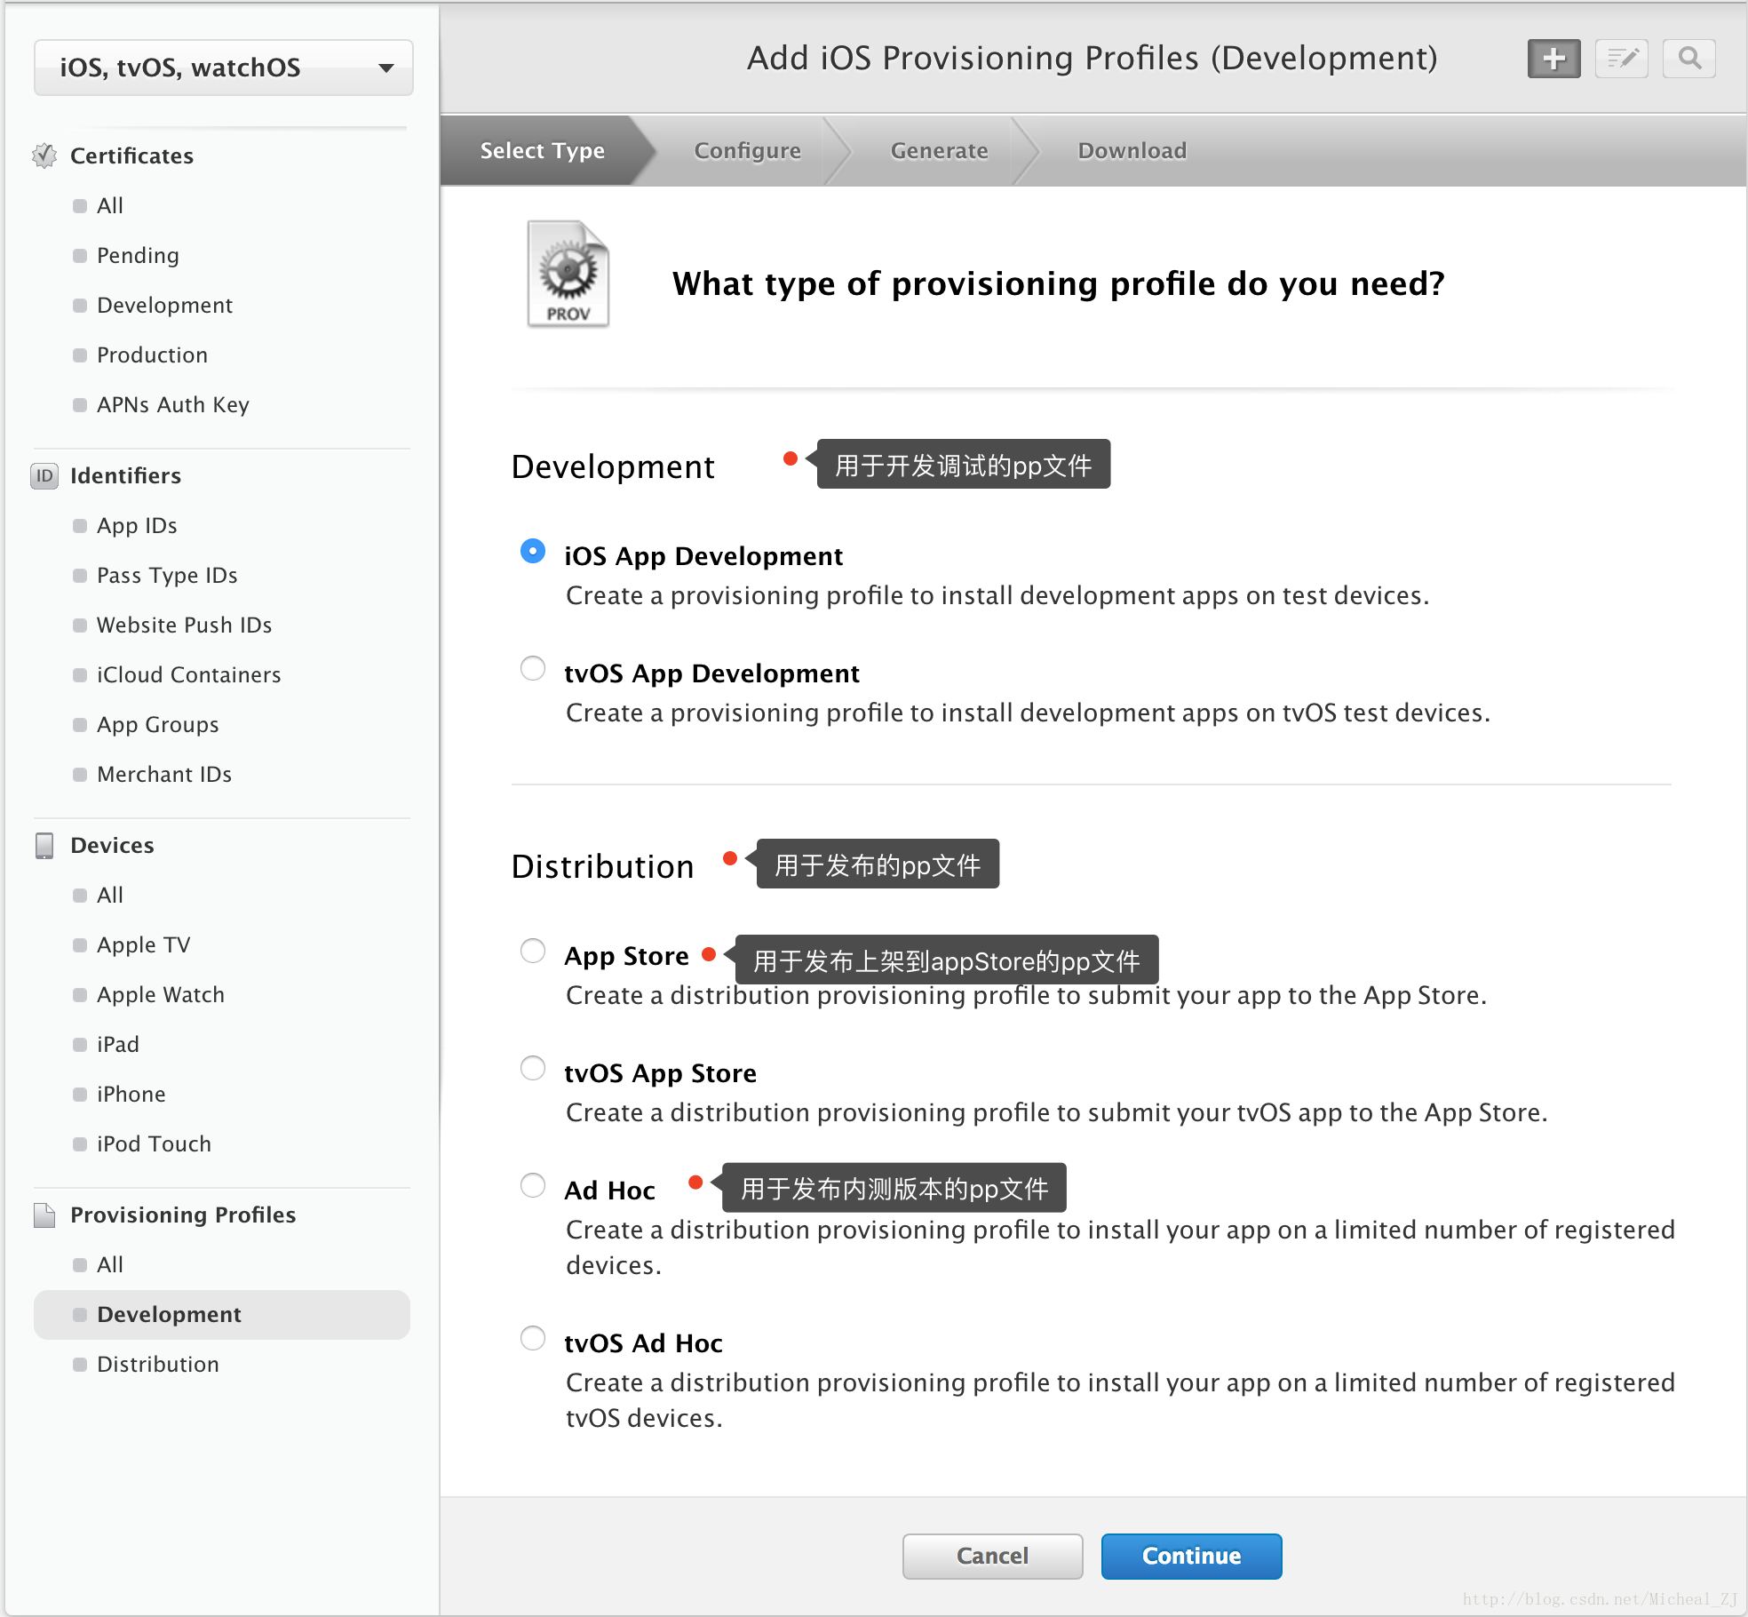This screenshot has width=1748, height=1617.
Task: Click the Certificates heading
Action: tap(131, 155)
